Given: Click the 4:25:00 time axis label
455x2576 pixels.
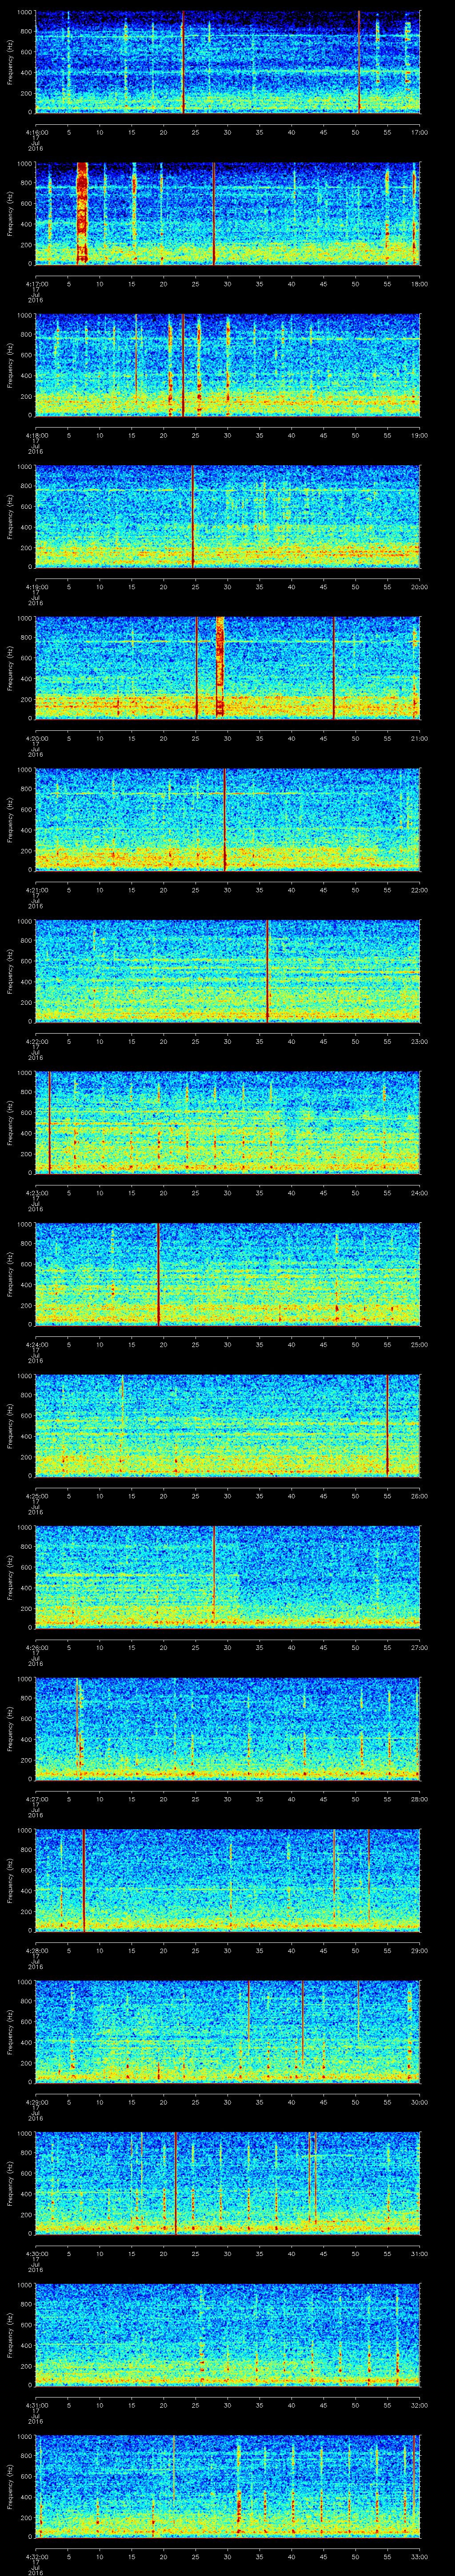Looking at the screenshot, I should tap(36, 1496).
